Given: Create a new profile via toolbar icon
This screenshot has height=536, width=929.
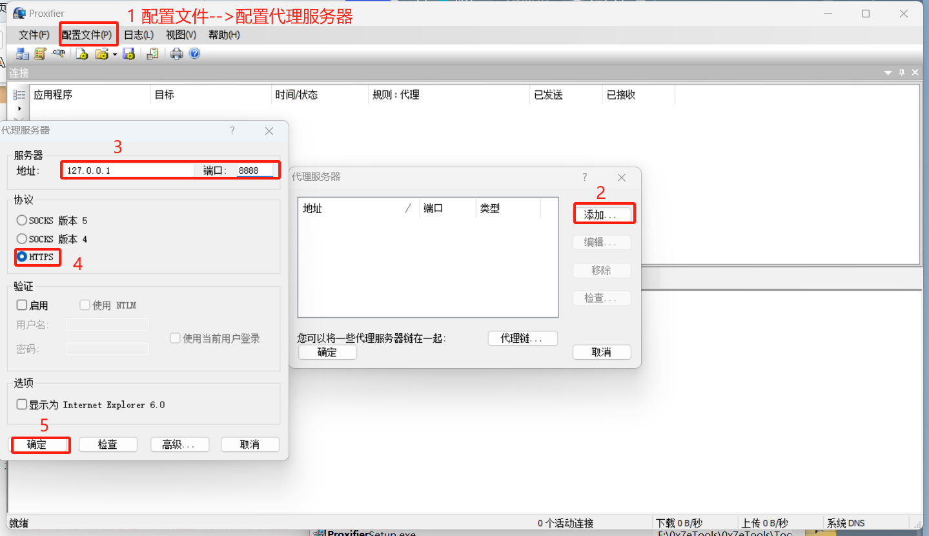Looking at the screenshot, I should point(81,54).
